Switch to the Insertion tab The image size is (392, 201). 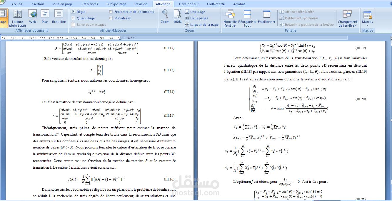click(x=37, y=4)
